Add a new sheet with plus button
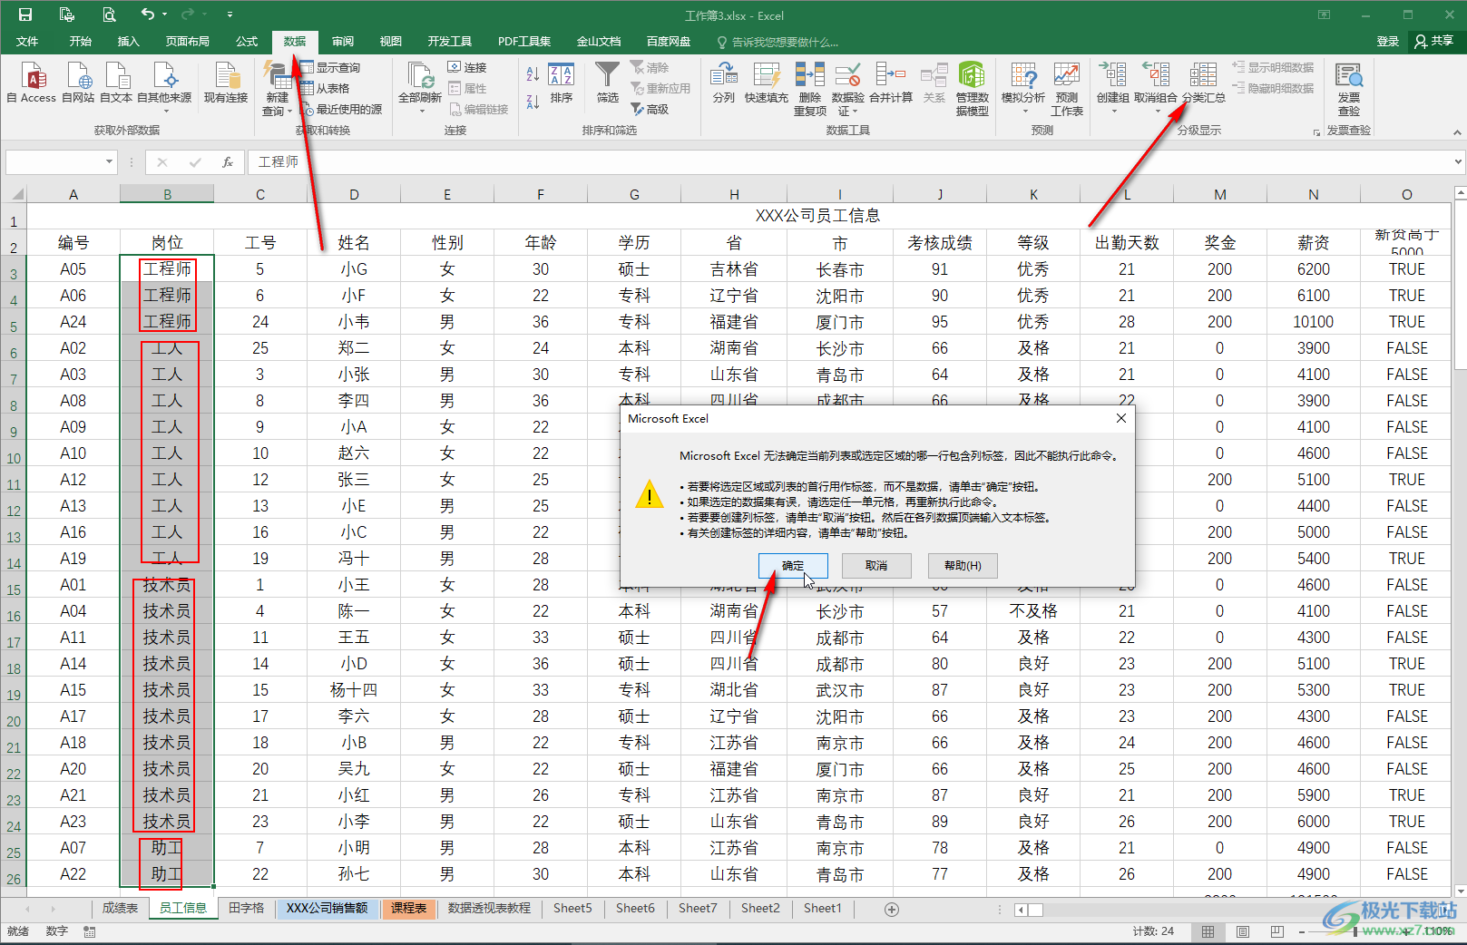This screenshot has height=945, width=1467. tap(892, 909)
